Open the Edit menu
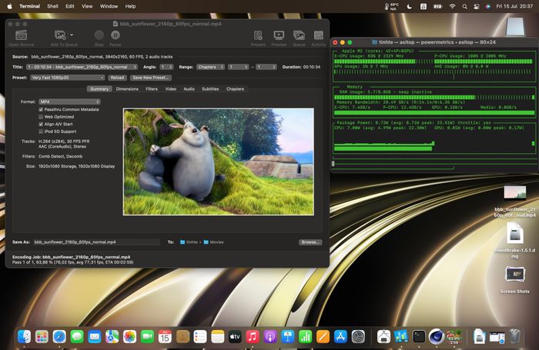 tap(70, 6)
